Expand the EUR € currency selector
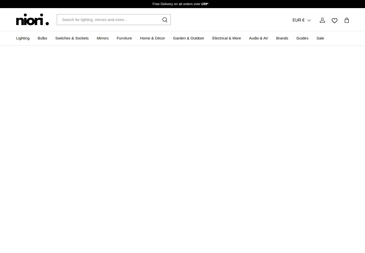Image resolution: width=365 pixels, height=253 pixels. click(302, 20)
